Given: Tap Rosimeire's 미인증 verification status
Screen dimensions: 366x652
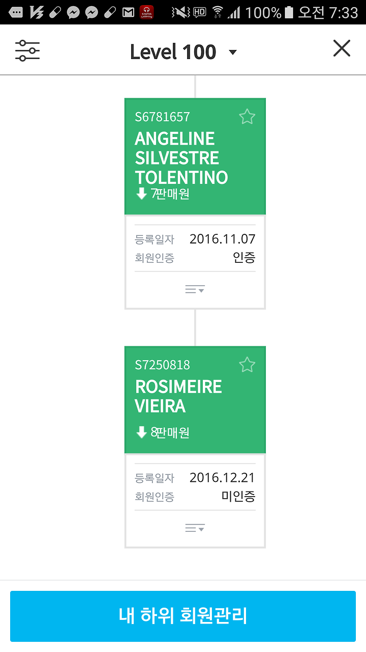Looking at the screenshot, I should coord(238,496).
